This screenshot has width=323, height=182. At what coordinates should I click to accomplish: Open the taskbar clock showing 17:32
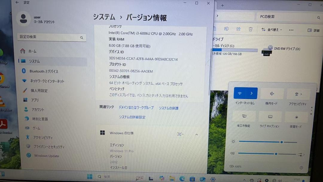(297, 180)
